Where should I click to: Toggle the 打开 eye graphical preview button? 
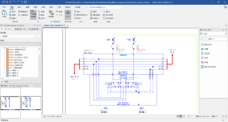68,15
